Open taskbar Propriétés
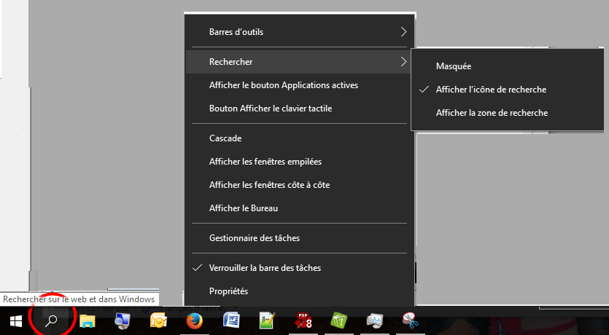The image size is (609, 335). (x=228, y=291)
